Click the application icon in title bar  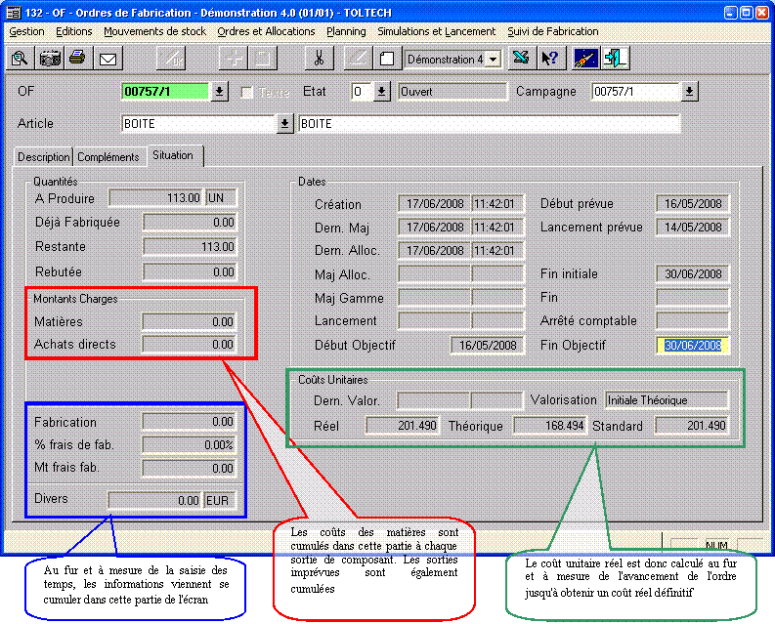14,13
